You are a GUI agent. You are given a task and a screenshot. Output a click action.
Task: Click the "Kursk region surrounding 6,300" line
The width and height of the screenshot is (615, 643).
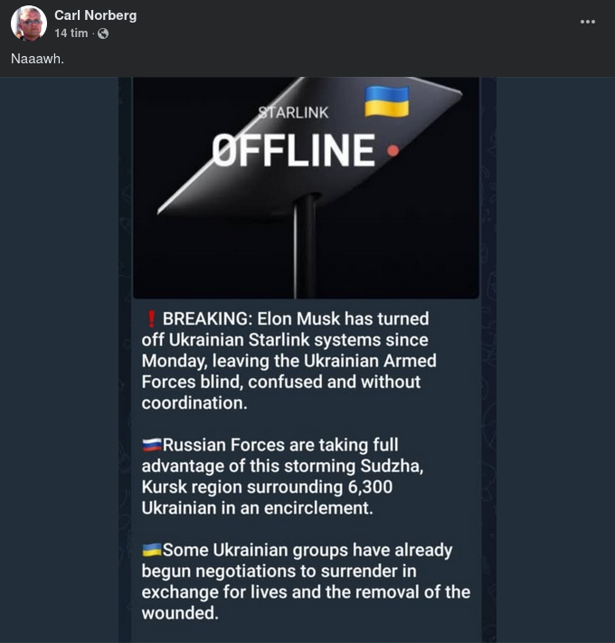pyautogui.click(x=266, y=487)
